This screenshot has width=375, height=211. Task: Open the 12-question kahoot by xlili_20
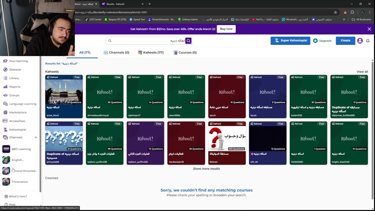tap(267, 143)
